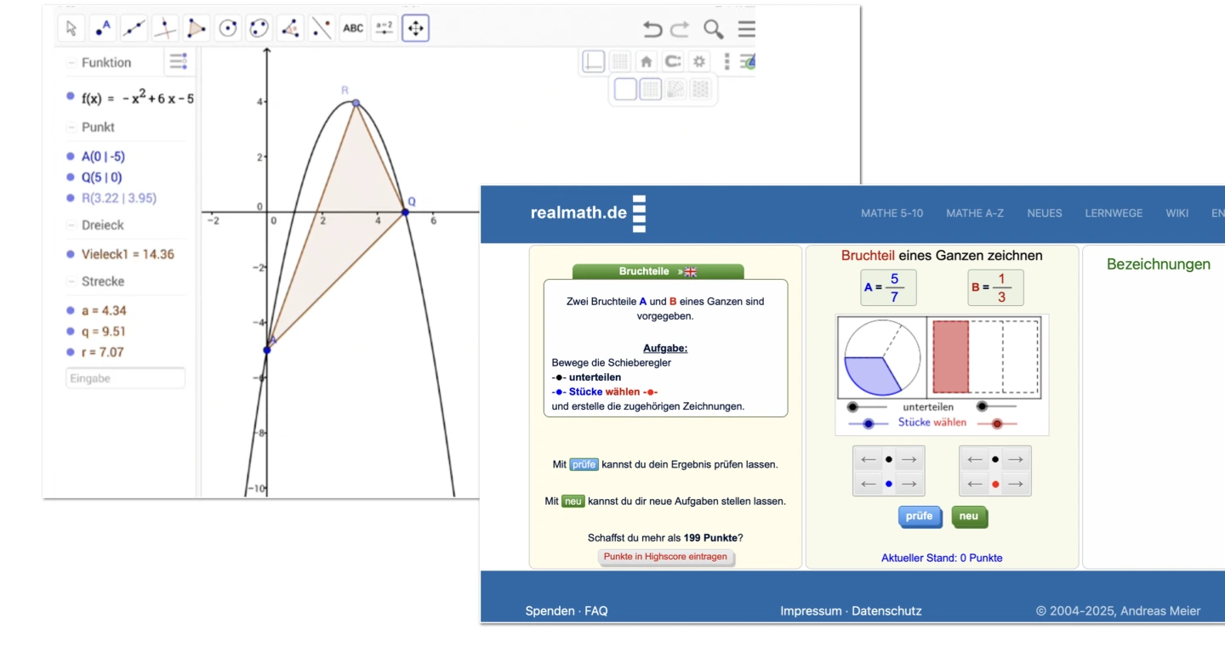The image size is (1225, 652).
Task: Collapse the Funktion group
Action: tap(71, 63)
